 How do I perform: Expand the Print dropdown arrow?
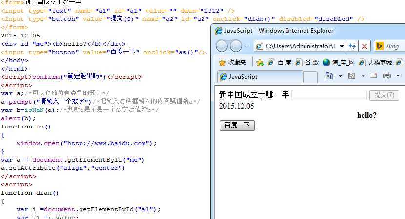coord(398,76)
